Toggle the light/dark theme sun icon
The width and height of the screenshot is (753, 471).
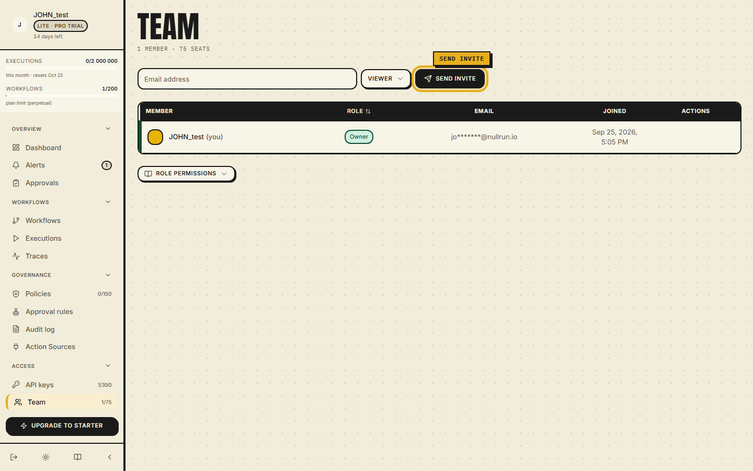pyautogui.click(x=46, y=457)
